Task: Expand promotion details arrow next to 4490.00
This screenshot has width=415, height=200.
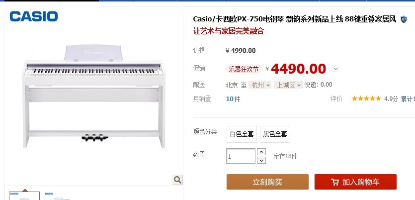Action: coord(335,69)
